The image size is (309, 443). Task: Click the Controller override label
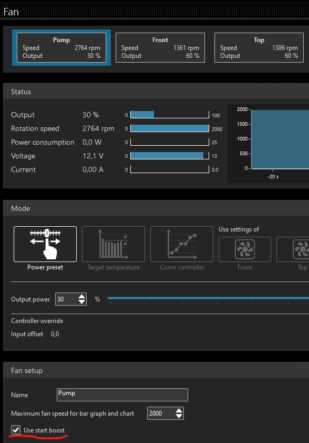click(x=37, y=320)
